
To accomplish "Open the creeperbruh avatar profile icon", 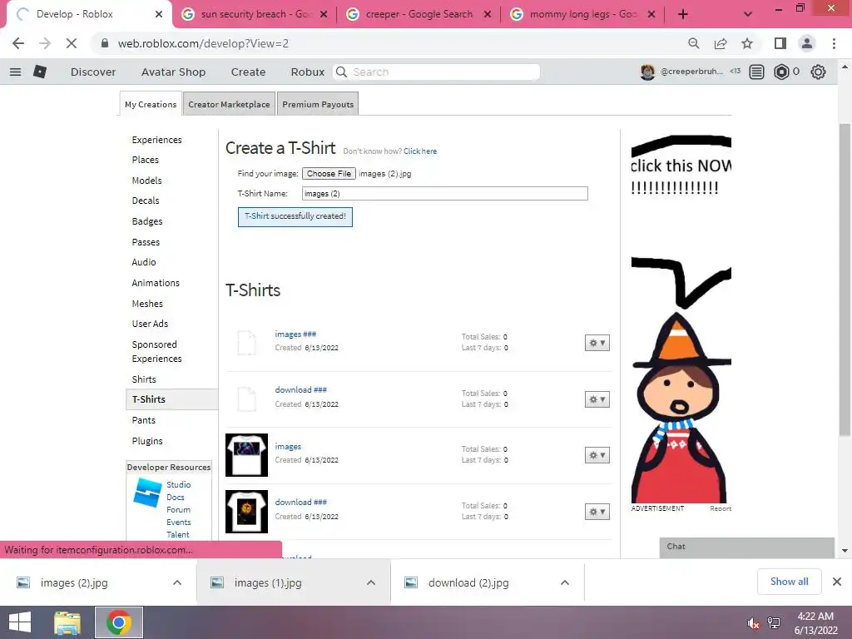I will coord(647,72).
